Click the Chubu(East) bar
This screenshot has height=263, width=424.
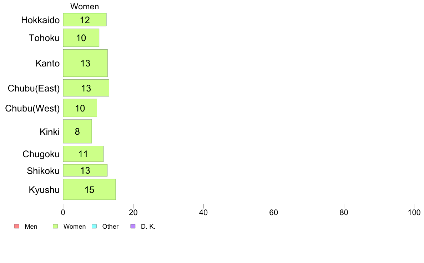click(x=86, y=88)
